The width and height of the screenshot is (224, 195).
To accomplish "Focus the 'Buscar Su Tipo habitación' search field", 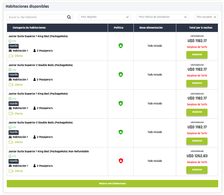I will coord(40,17).
